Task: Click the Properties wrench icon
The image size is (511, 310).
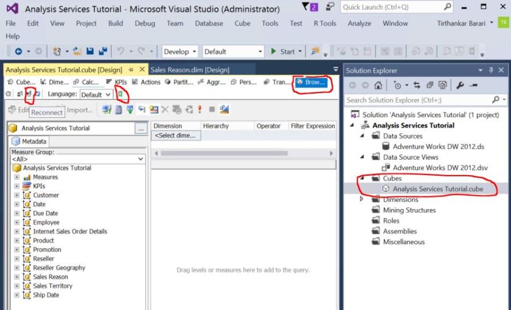Action: click(x=460, y=85)
